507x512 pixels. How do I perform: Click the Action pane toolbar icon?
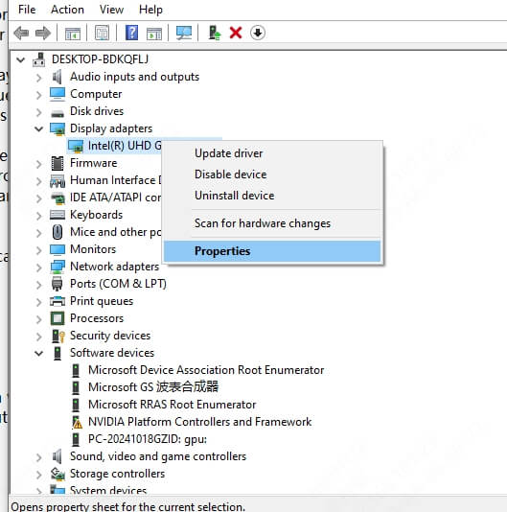[153, 33]
